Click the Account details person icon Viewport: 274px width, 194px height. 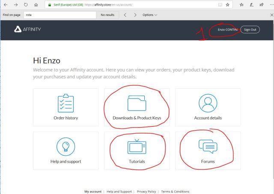208,103
